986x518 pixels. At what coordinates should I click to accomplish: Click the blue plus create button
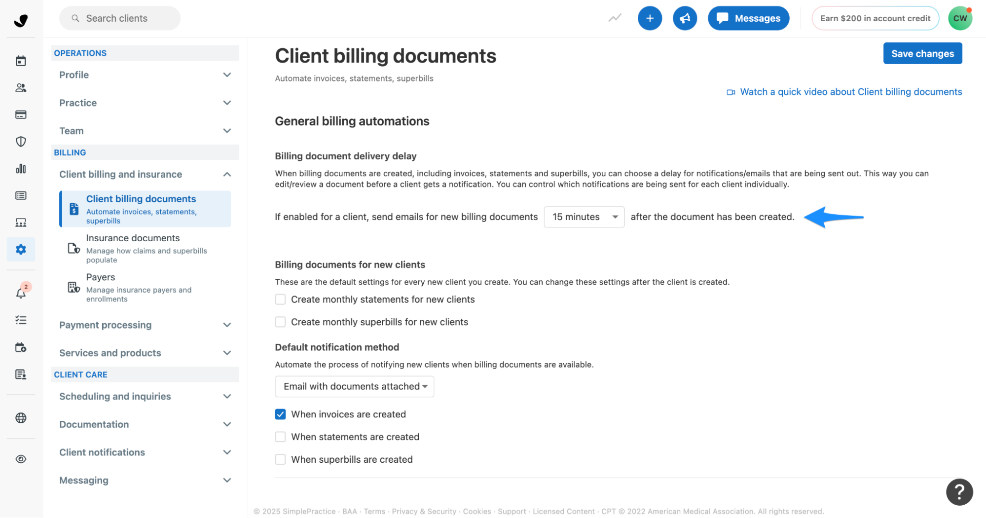coord(650,18)
